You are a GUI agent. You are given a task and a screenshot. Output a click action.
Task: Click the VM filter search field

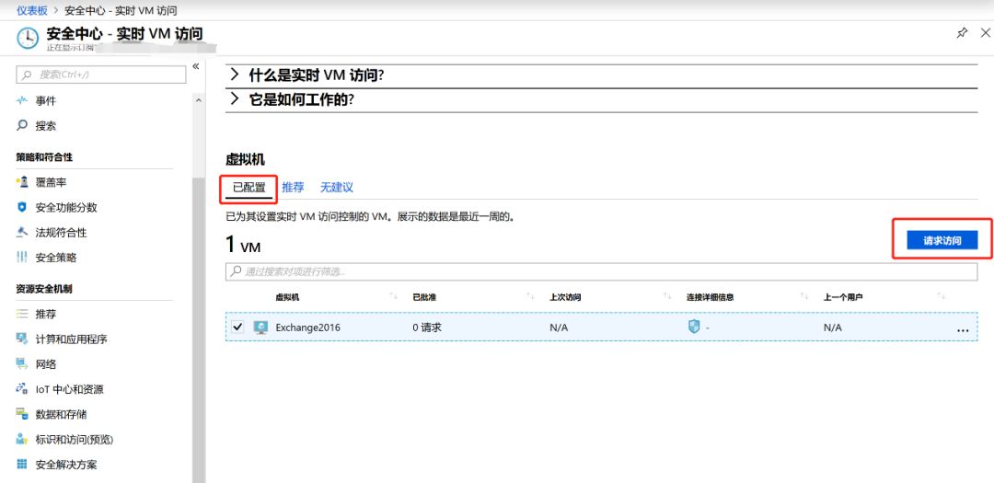[601, 271]
